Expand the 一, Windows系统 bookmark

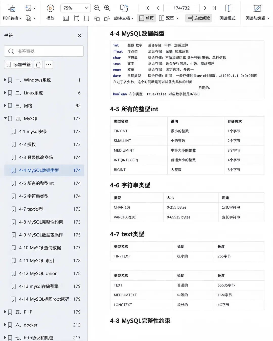pos(5,80)
